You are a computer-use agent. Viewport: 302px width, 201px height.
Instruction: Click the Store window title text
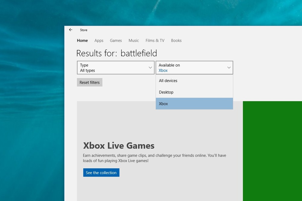point(84,30)
